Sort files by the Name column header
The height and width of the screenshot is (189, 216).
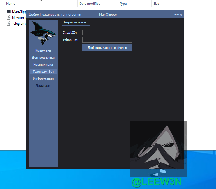11,4
